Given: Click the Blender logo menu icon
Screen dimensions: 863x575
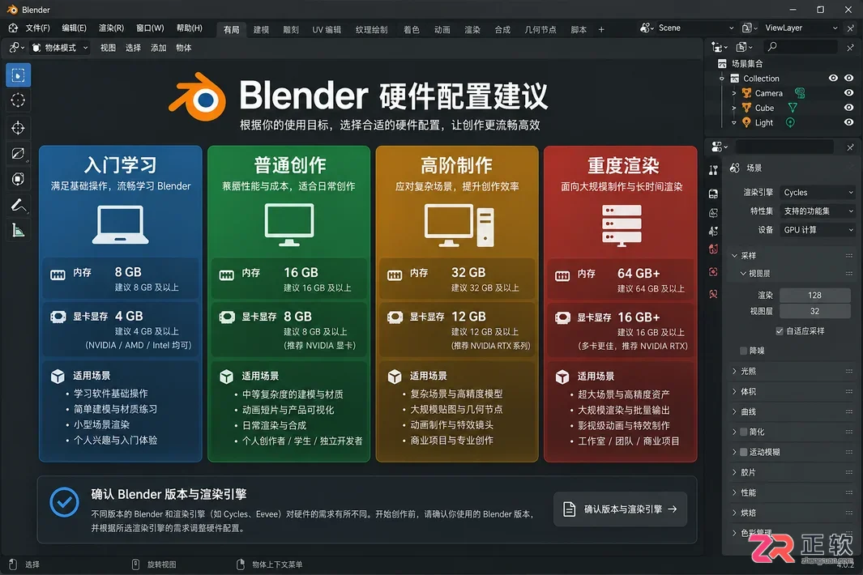Looking at the screenshot, I should click(x=13, y=28).
